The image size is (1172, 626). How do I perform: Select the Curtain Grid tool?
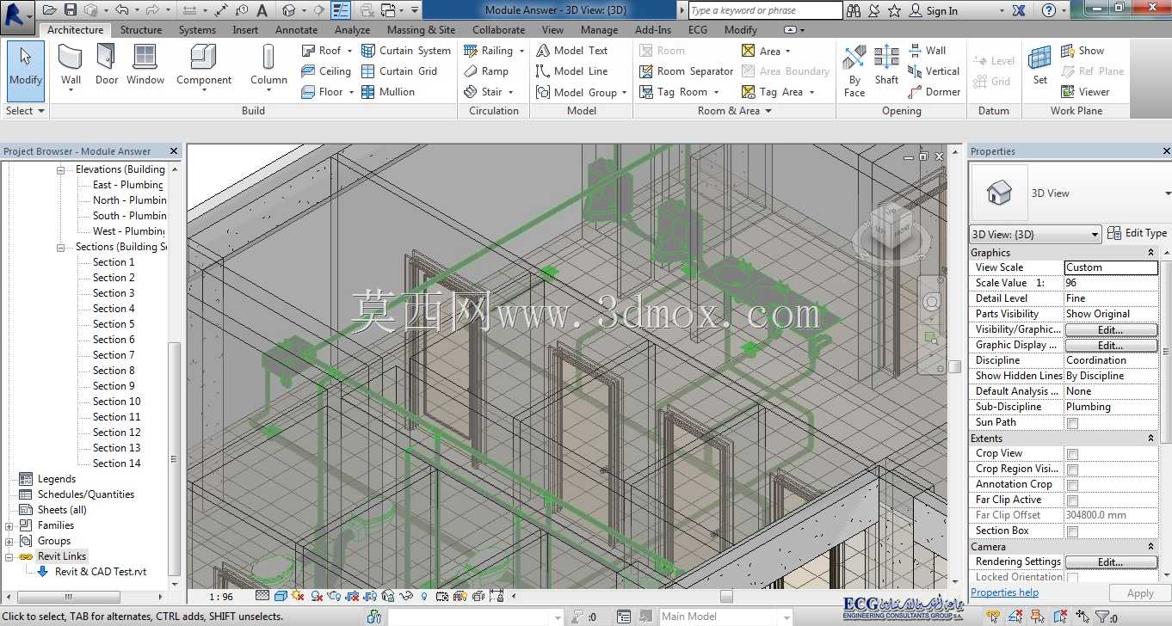tap(400, 71)
